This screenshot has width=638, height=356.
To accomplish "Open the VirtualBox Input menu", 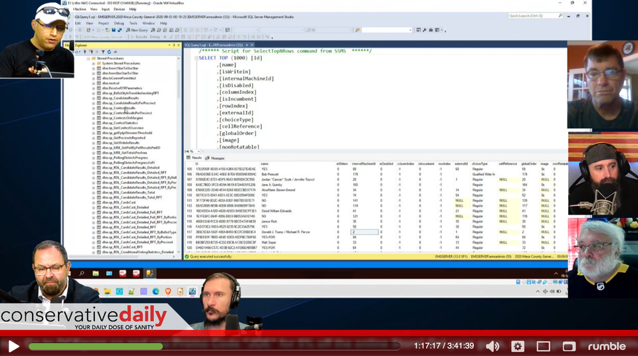I will [106, 9].
